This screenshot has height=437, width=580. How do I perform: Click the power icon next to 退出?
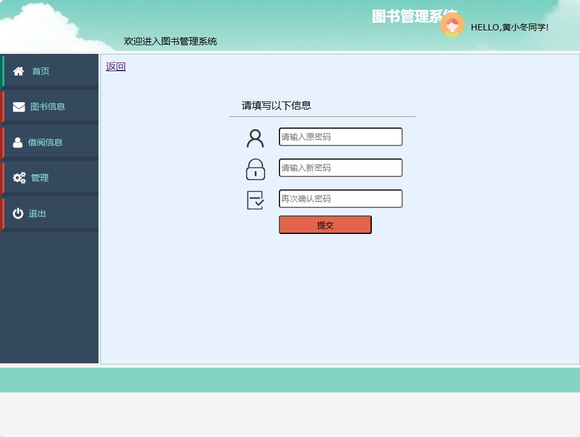tap(19, 213)
